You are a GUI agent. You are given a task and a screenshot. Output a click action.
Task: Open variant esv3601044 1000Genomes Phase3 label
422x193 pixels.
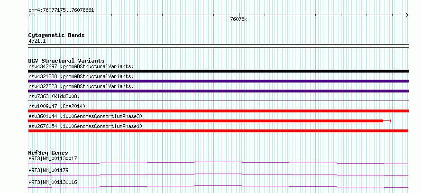point(85,116)
